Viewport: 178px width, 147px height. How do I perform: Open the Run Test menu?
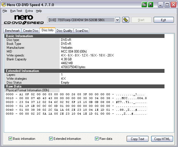(x=16, y=11)
